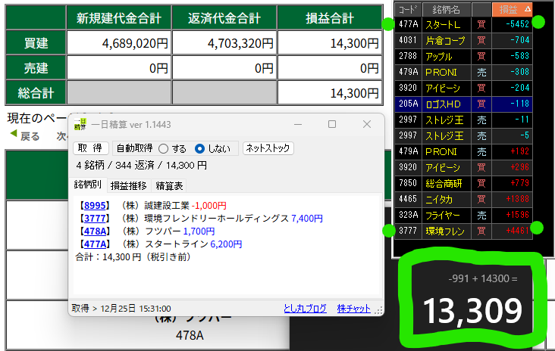Select the する auto-fetch radio button
This screenshot has width=555, height=351.
coord(163,148)
